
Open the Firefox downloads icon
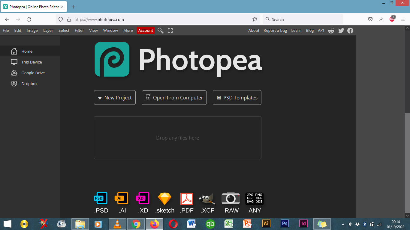[381, 19]
